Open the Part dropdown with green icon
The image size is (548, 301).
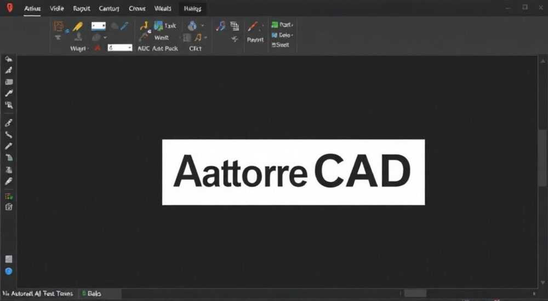tap(282, 25)
